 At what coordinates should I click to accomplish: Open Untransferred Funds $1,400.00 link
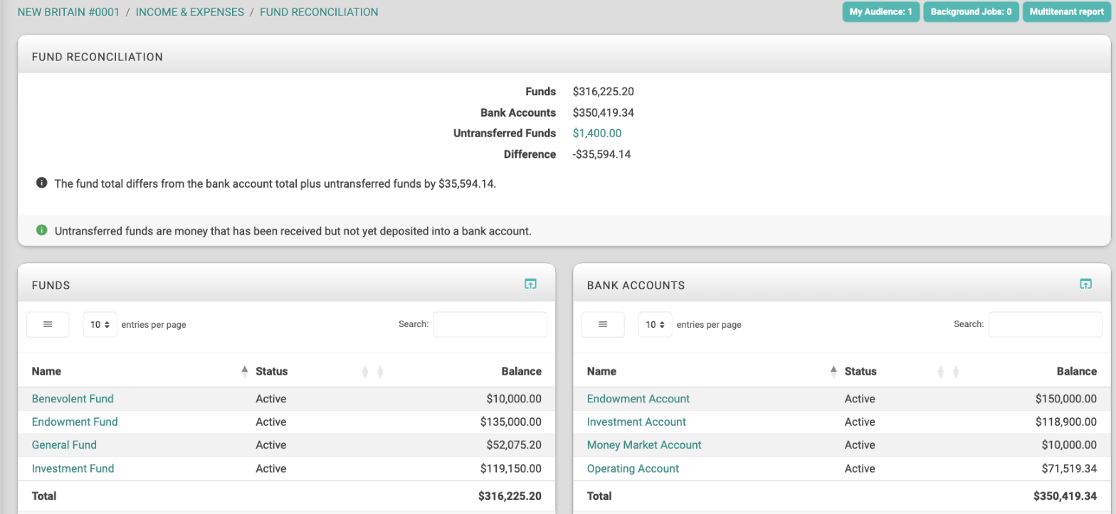(x=597, y=133)
